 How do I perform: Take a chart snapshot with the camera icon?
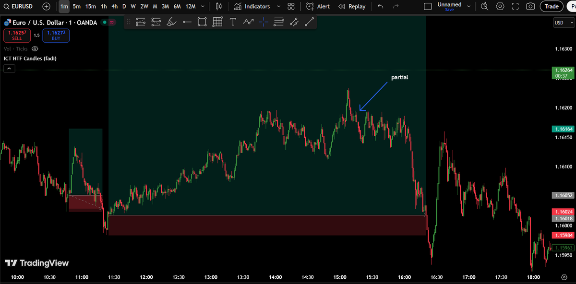530,6
